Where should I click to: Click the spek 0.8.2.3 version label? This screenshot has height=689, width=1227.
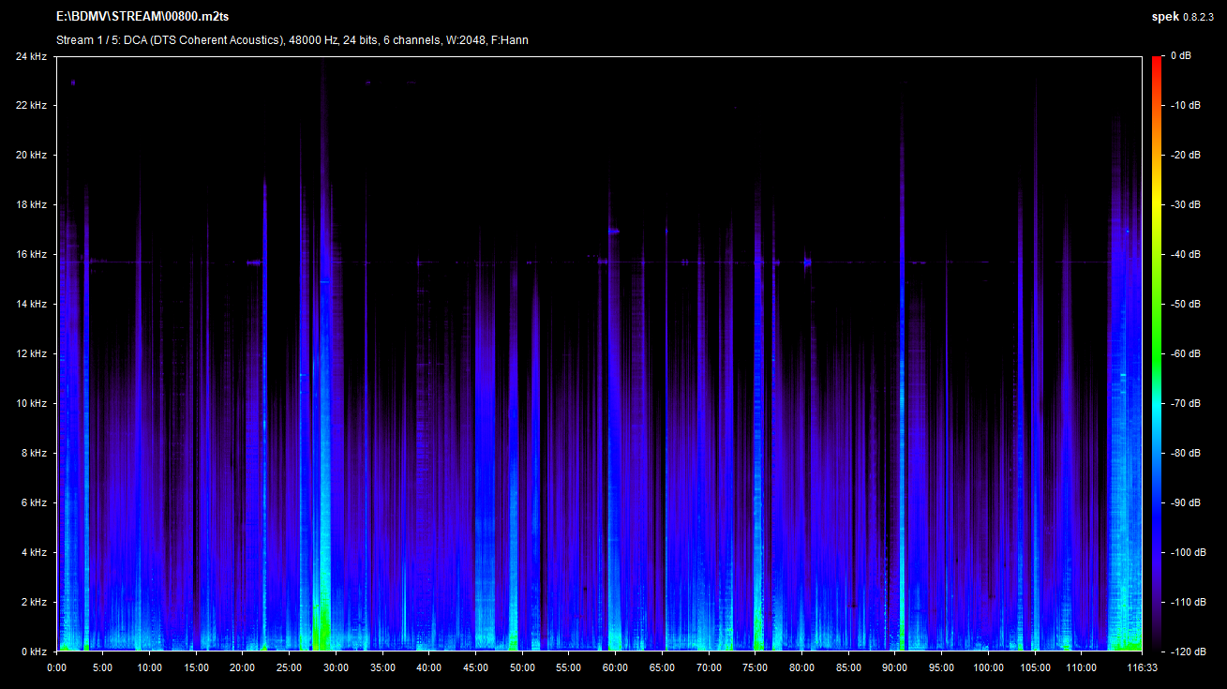tap(1184, 16)
